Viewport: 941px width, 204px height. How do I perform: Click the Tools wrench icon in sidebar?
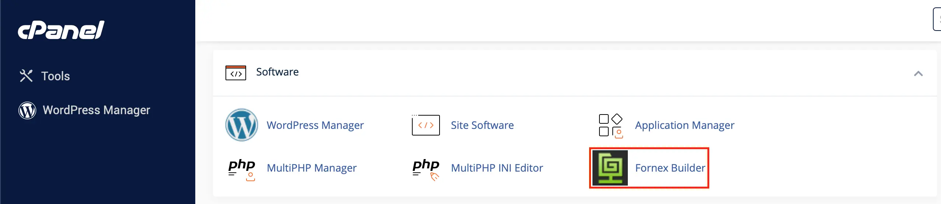pos(26,76)
